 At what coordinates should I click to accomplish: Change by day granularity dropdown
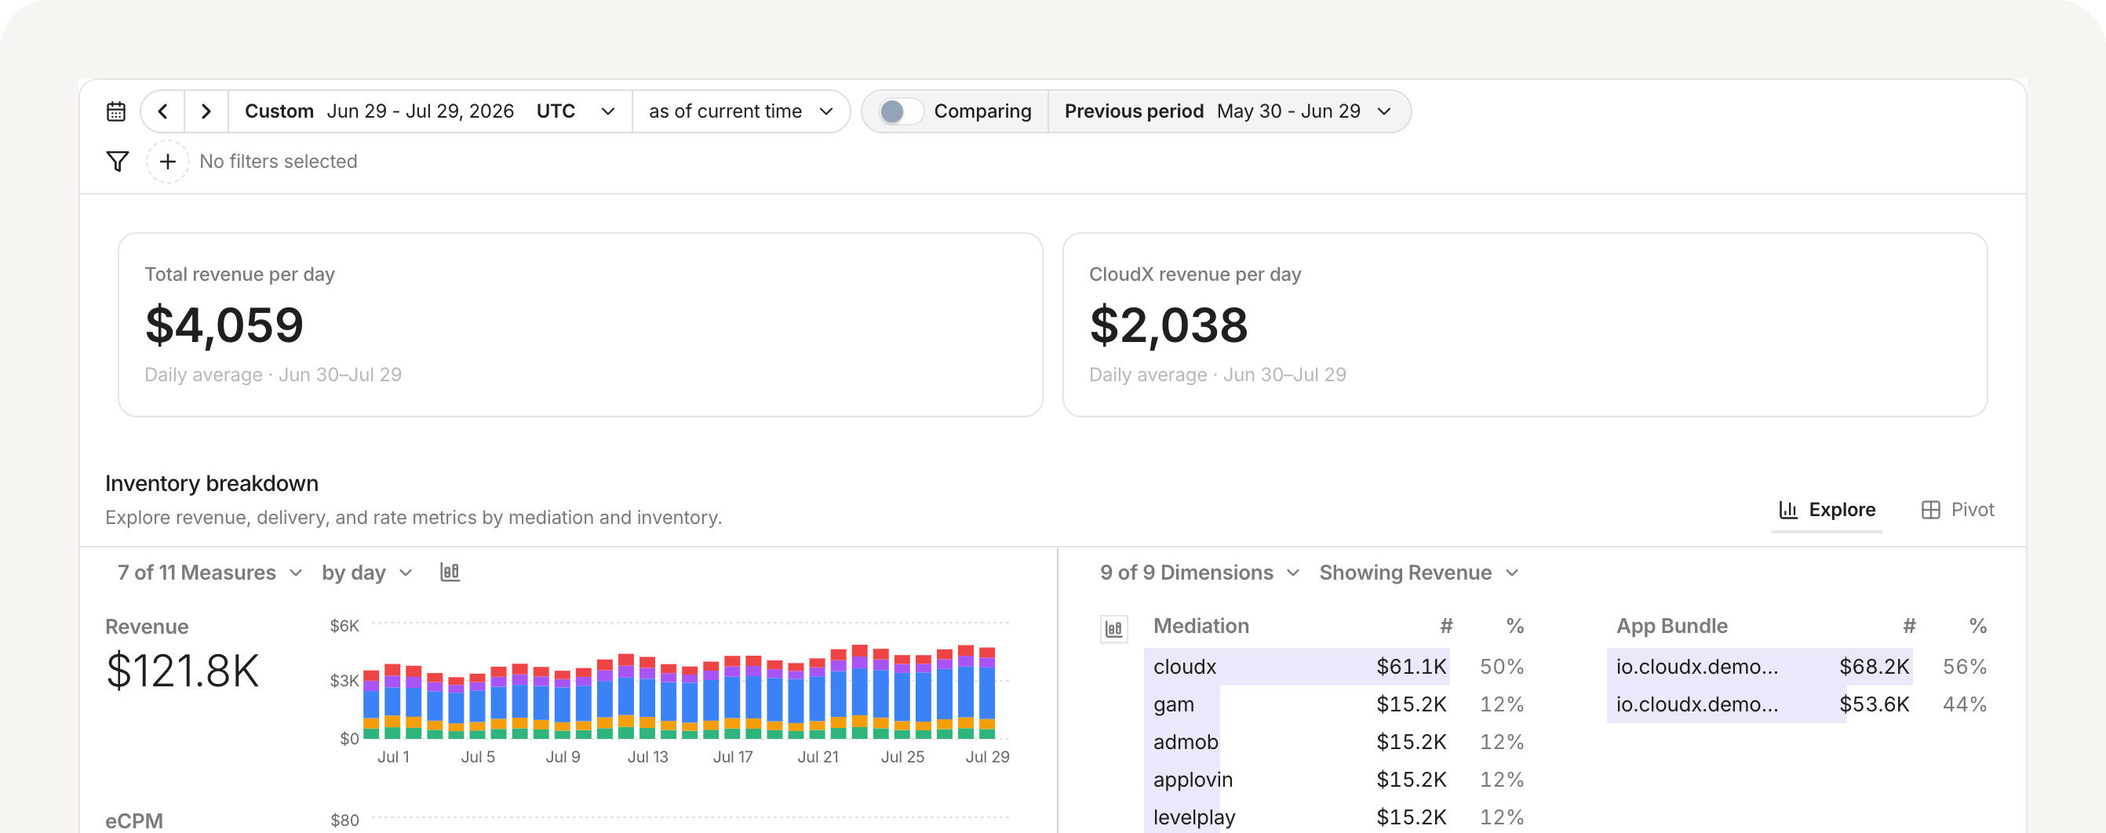click(x=367, y=573)
